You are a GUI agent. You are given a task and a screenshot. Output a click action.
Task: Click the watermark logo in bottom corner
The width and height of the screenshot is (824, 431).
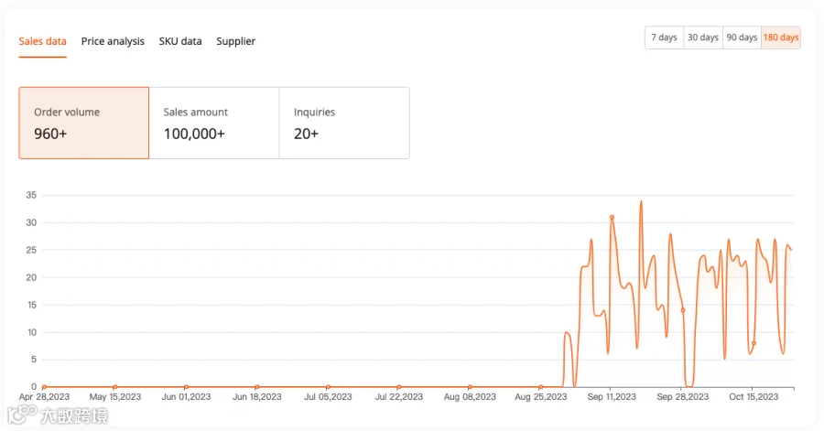58,415
